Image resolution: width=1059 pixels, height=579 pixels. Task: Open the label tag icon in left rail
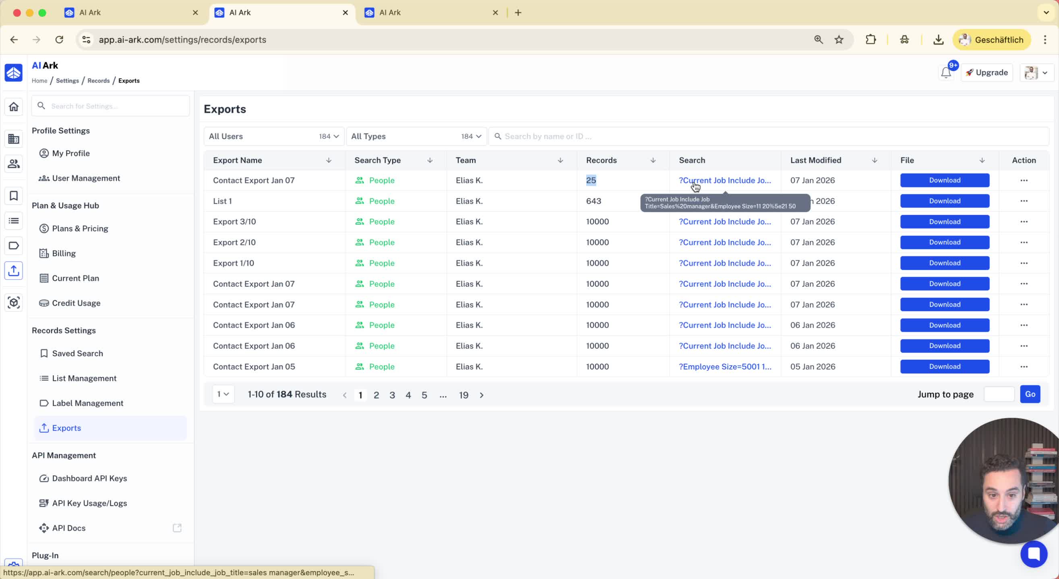14,246
